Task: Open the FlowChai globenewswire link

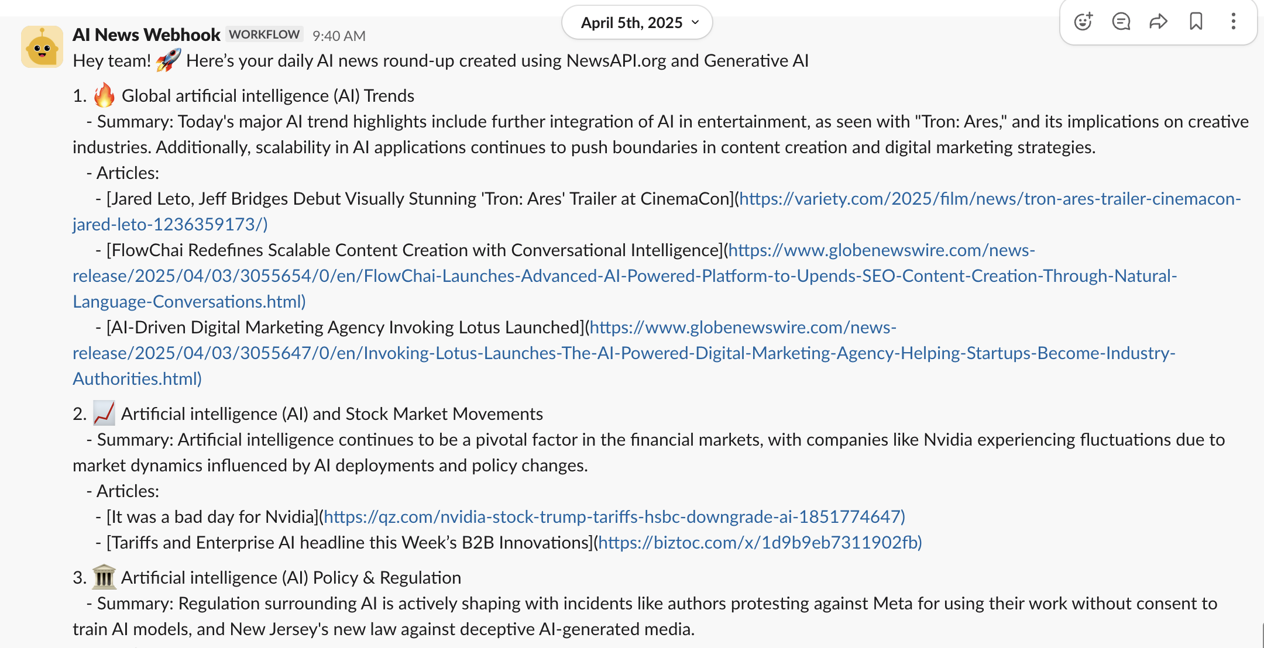Action: pyautogui.click(x=625, y=276)
